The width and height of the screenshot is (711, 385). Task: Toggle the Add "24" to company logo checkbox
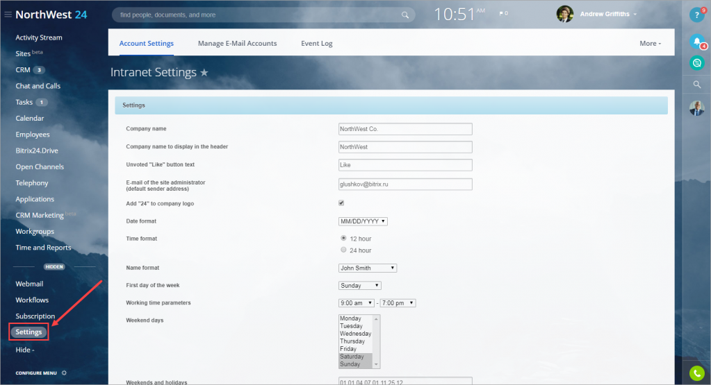[341, 203]
